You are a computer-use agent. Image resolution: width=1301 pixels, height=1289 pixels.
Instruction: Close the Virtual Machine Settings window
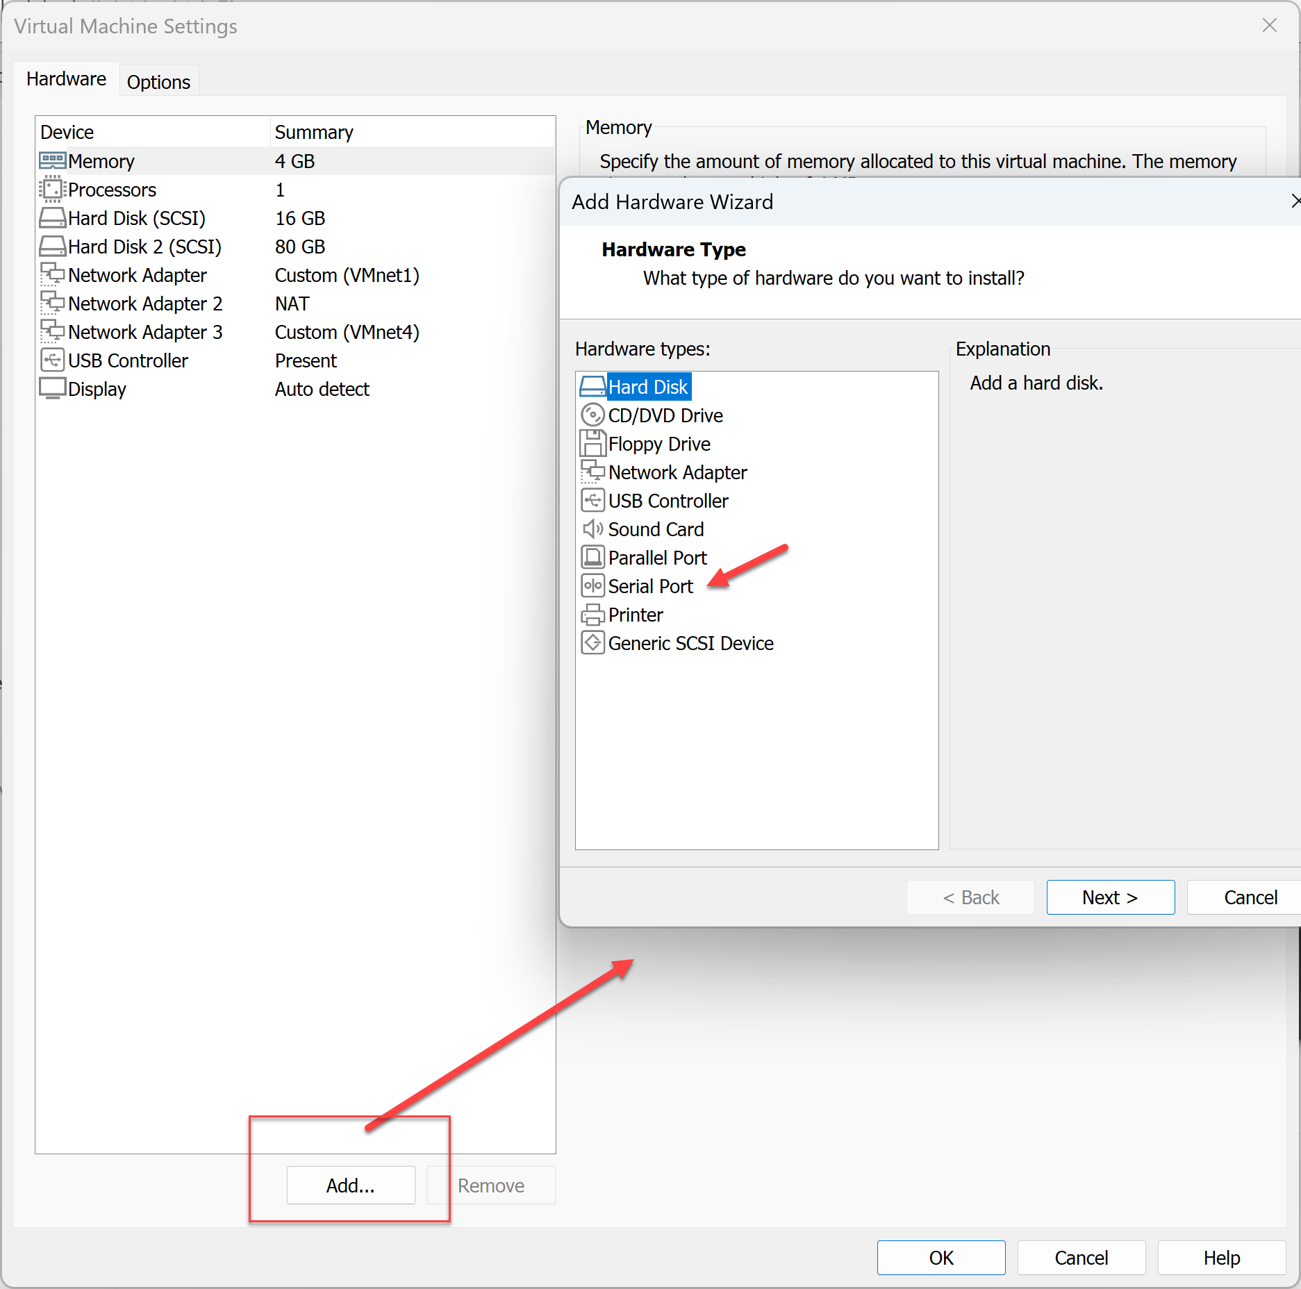[1270, 26]
